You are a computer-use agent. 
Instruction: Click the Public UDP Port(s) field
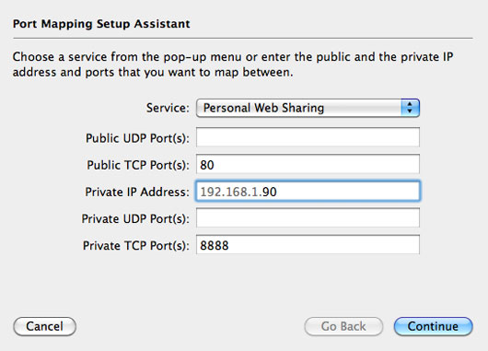coord(308,137)
